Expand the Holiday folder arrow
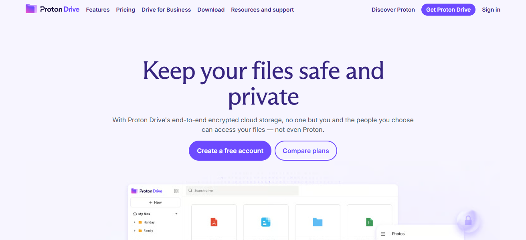The height and width of the screenshot is (240, 526). [x=135, y=222]
